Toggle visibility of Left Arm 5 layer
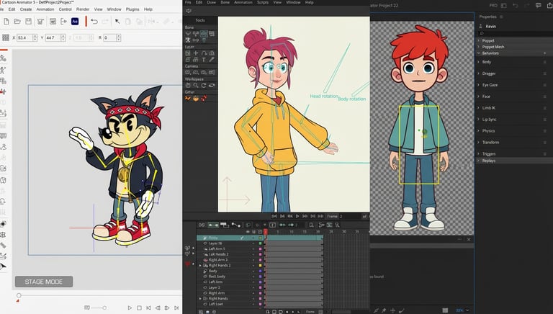Image resolution: width=553 pixels, height=314 pixels. tap(253, 248)
